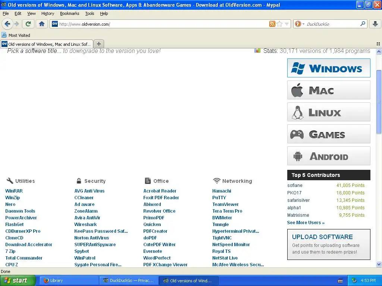Image resolution: width=382 pixels, height=286 pixels.
Task: Click the scrollbar down arrow
Action: click(379, 264)
